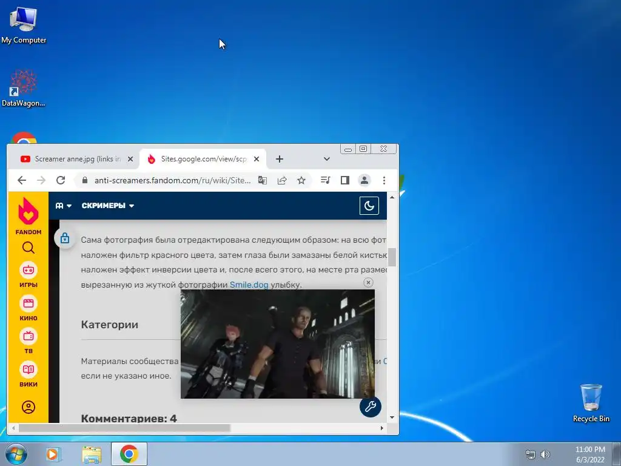621x466 pixels.
Task: Click the share page icon in address bar
Action: coord(282,180)
